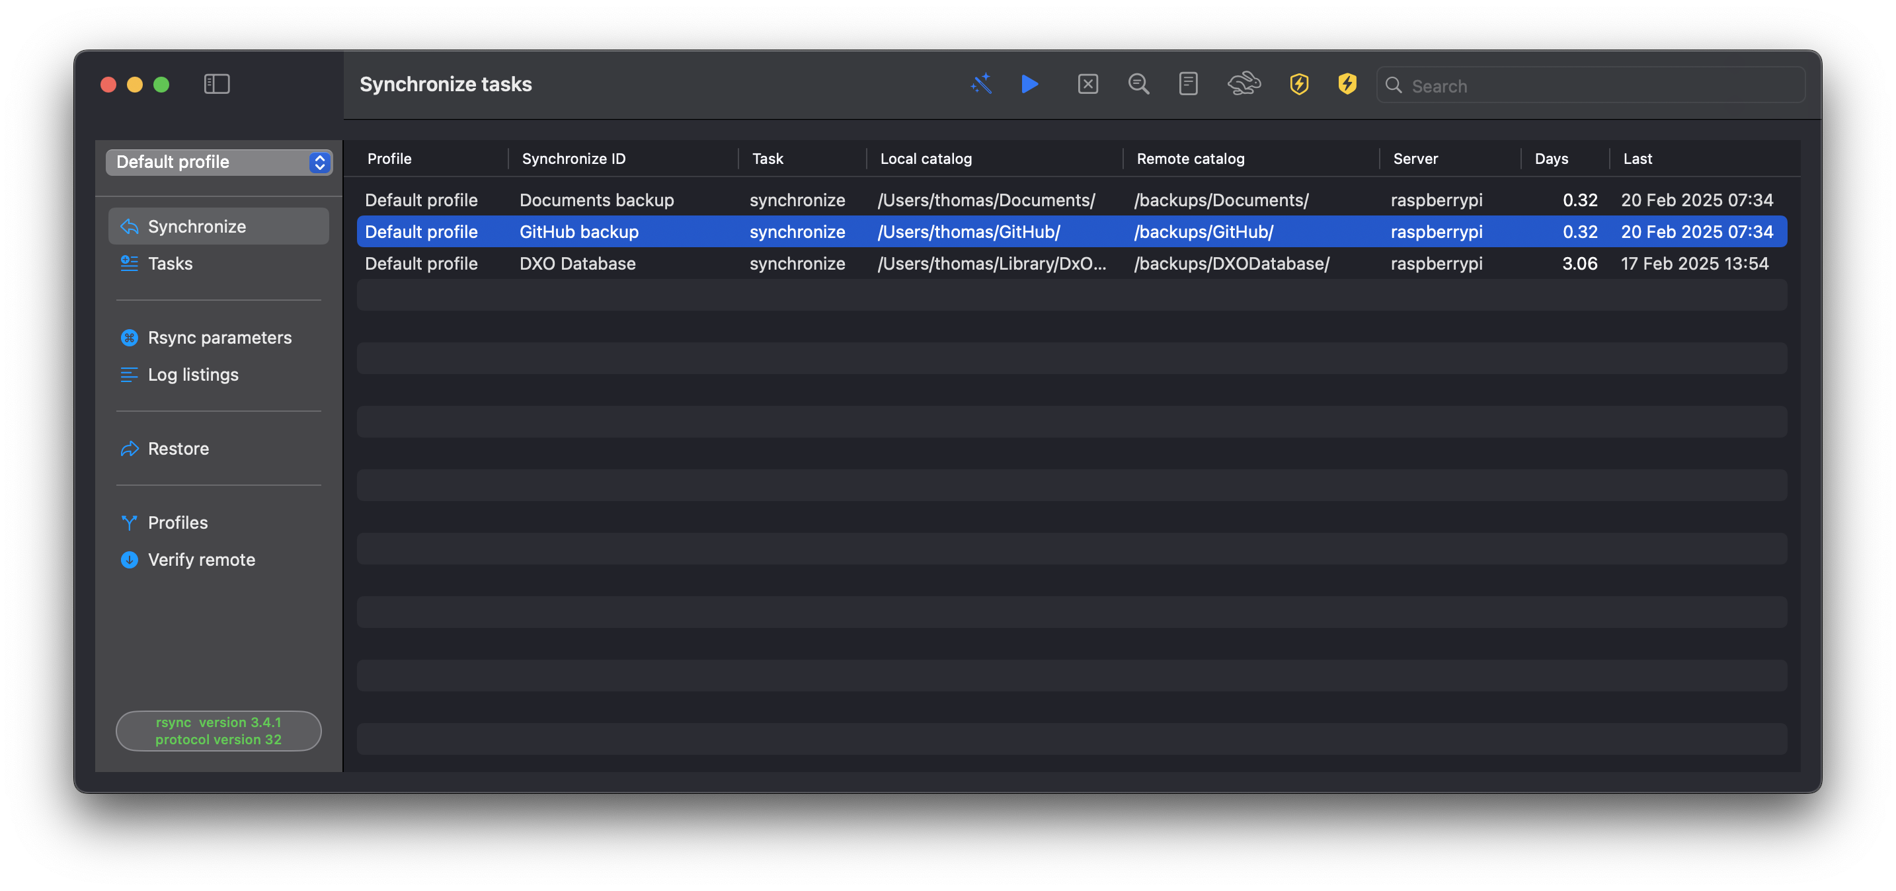Sort by Remote catalog column header
Image resolution: width=1896 pixels, height=891 pixels.
[1190, 159]
